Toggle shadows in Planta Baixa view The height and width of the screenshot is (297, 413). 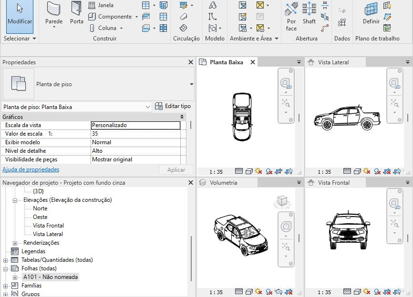click(269, 171)
